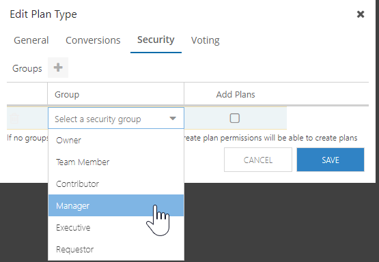Click the Groups label
This screenshot has height=262, width=379.
pos(27,68)
